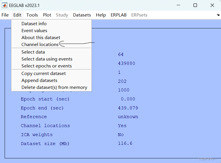Image resolution: width=221 pixels, height=163 pixels.
Task: Choose Dataset info from Edit menu
Action: tap(52, 24)
